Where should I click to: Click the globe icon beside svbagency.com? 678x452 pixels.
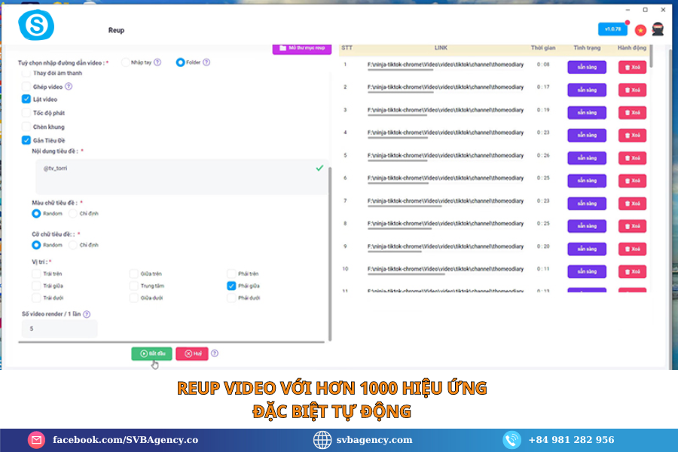coord(322,439)
